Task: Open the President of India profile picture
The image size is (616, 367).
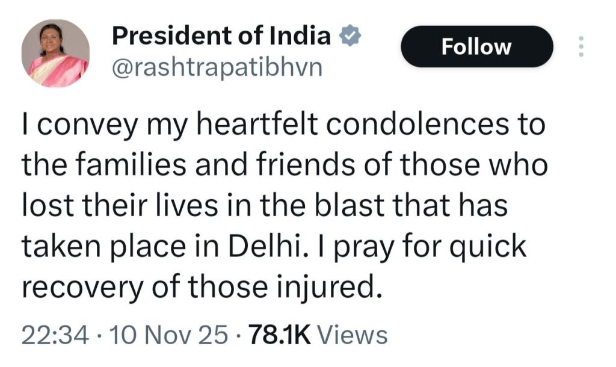Action: (55, 53)
